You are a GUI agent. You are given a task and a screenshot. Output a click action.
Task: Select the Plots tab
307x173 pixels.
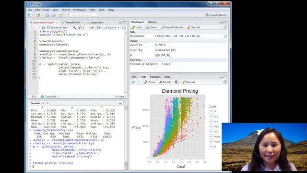pyautogui.click(x=143, y=77)
